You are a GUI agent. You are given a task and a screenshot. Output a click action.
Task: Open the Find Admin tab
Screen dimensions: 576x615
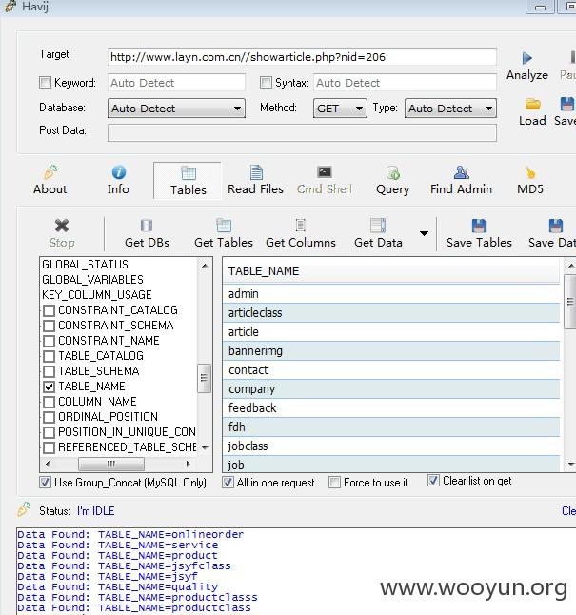tap(461, 181)
